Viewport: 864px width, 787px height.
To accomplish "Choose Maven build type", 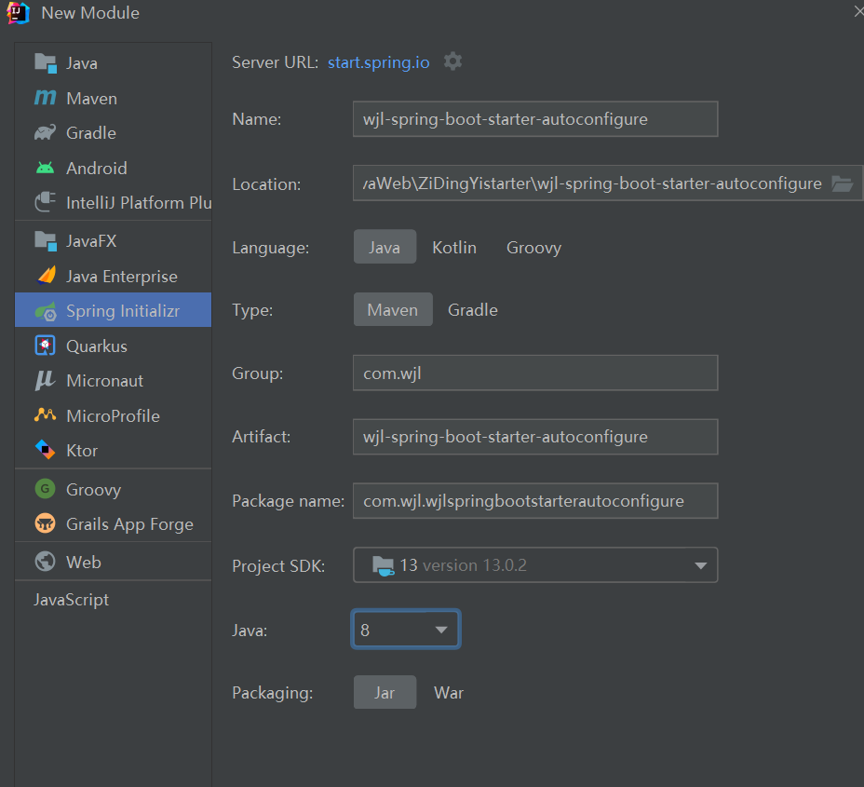I will tap(393, 310).
